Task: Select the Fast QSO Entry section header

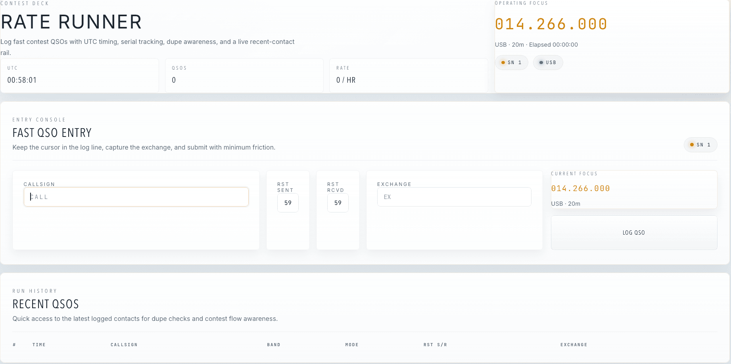Action: 52,133
